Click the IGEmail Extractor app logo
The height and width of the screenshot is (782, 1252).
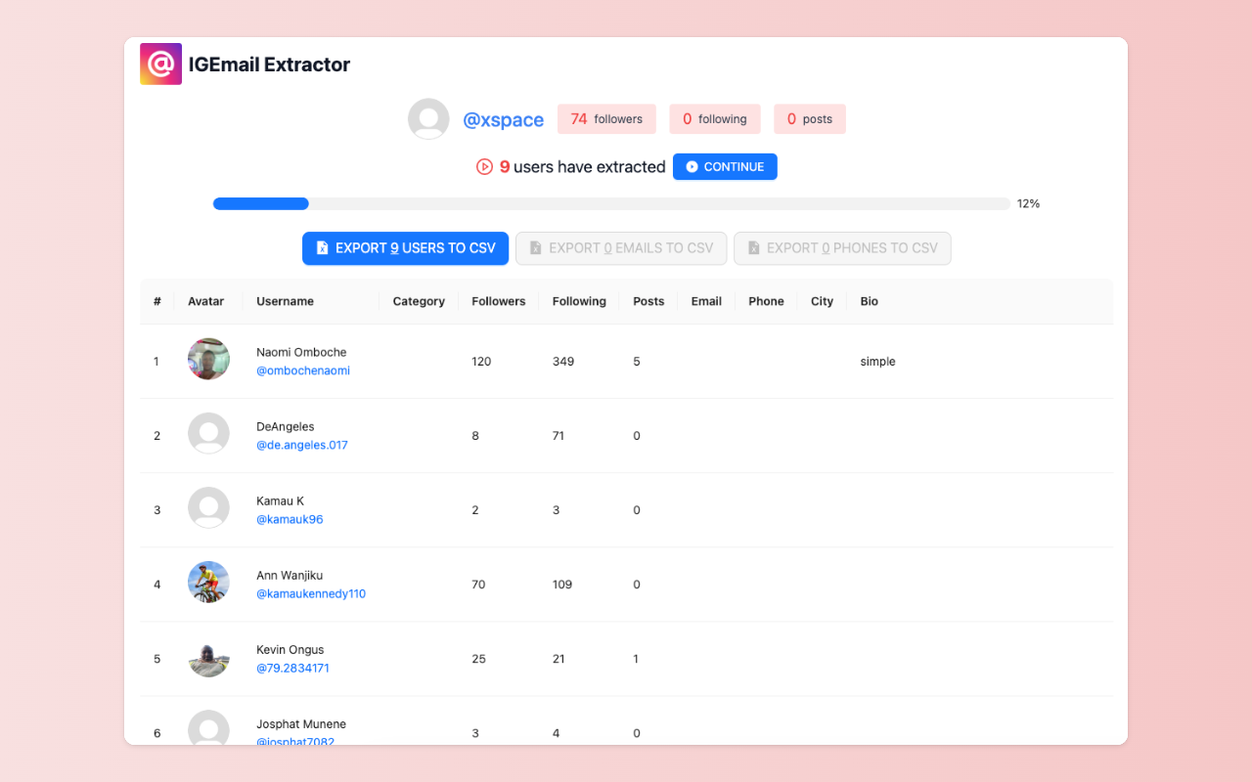[160, 64]
